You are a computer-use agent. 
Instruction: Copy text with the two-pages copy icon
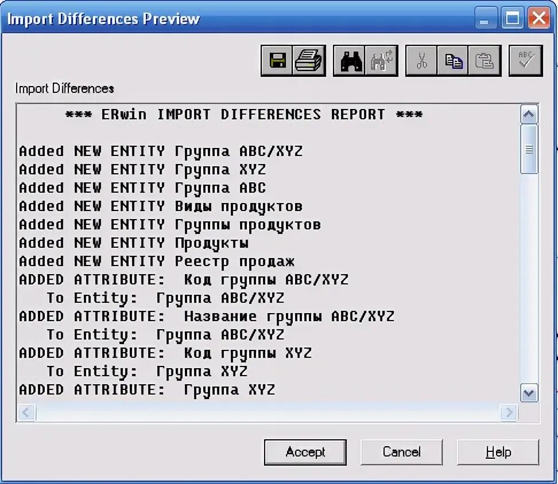point(453,60)
